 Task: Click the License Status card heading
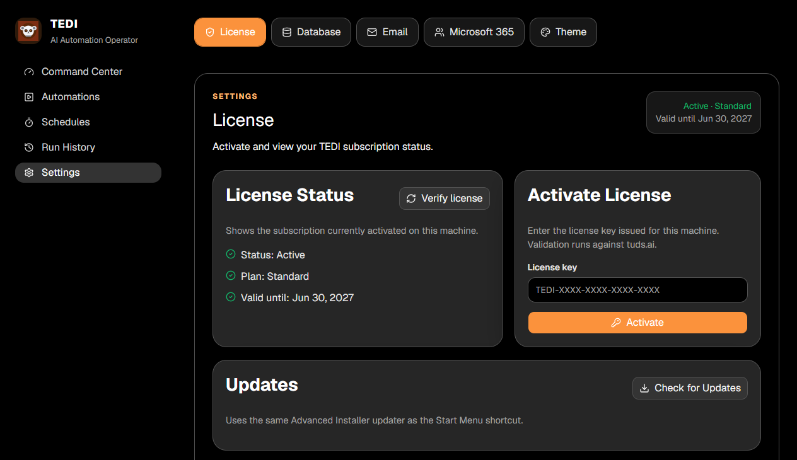(290, 195)
